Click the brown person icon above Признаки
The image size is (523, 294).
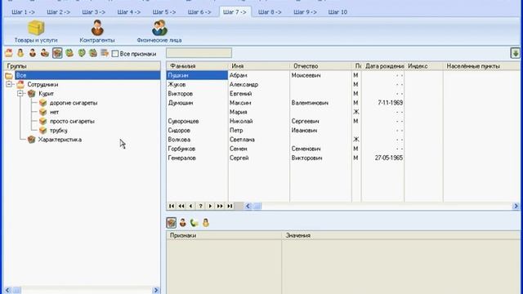coord(183,223)
